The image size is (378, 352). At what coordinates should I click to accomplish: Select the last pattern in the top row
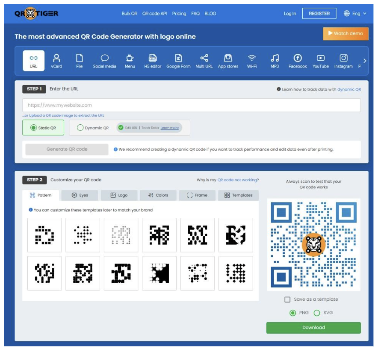(236, 235)
